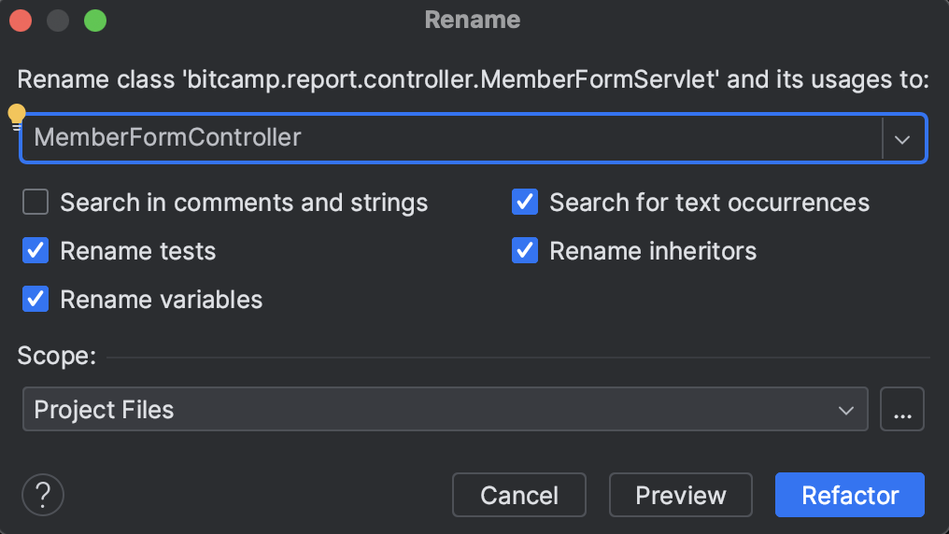Open the help question mark button
This screenshot has width=949, height=534.
(x=43, y=495)
